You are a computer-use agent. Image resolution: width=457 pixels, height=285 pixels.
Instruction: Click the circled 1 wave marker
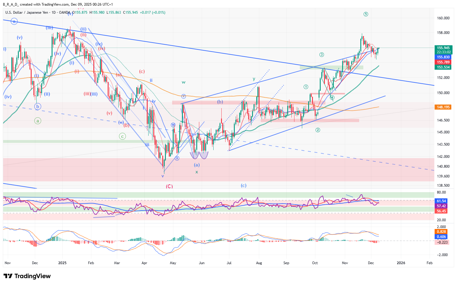[306, 87]
